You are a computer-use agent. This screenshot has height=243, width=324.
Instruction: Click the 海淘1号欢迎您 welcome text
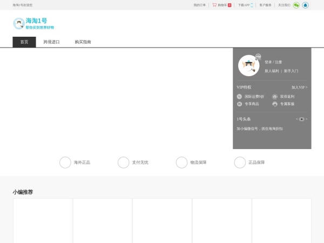22,5
